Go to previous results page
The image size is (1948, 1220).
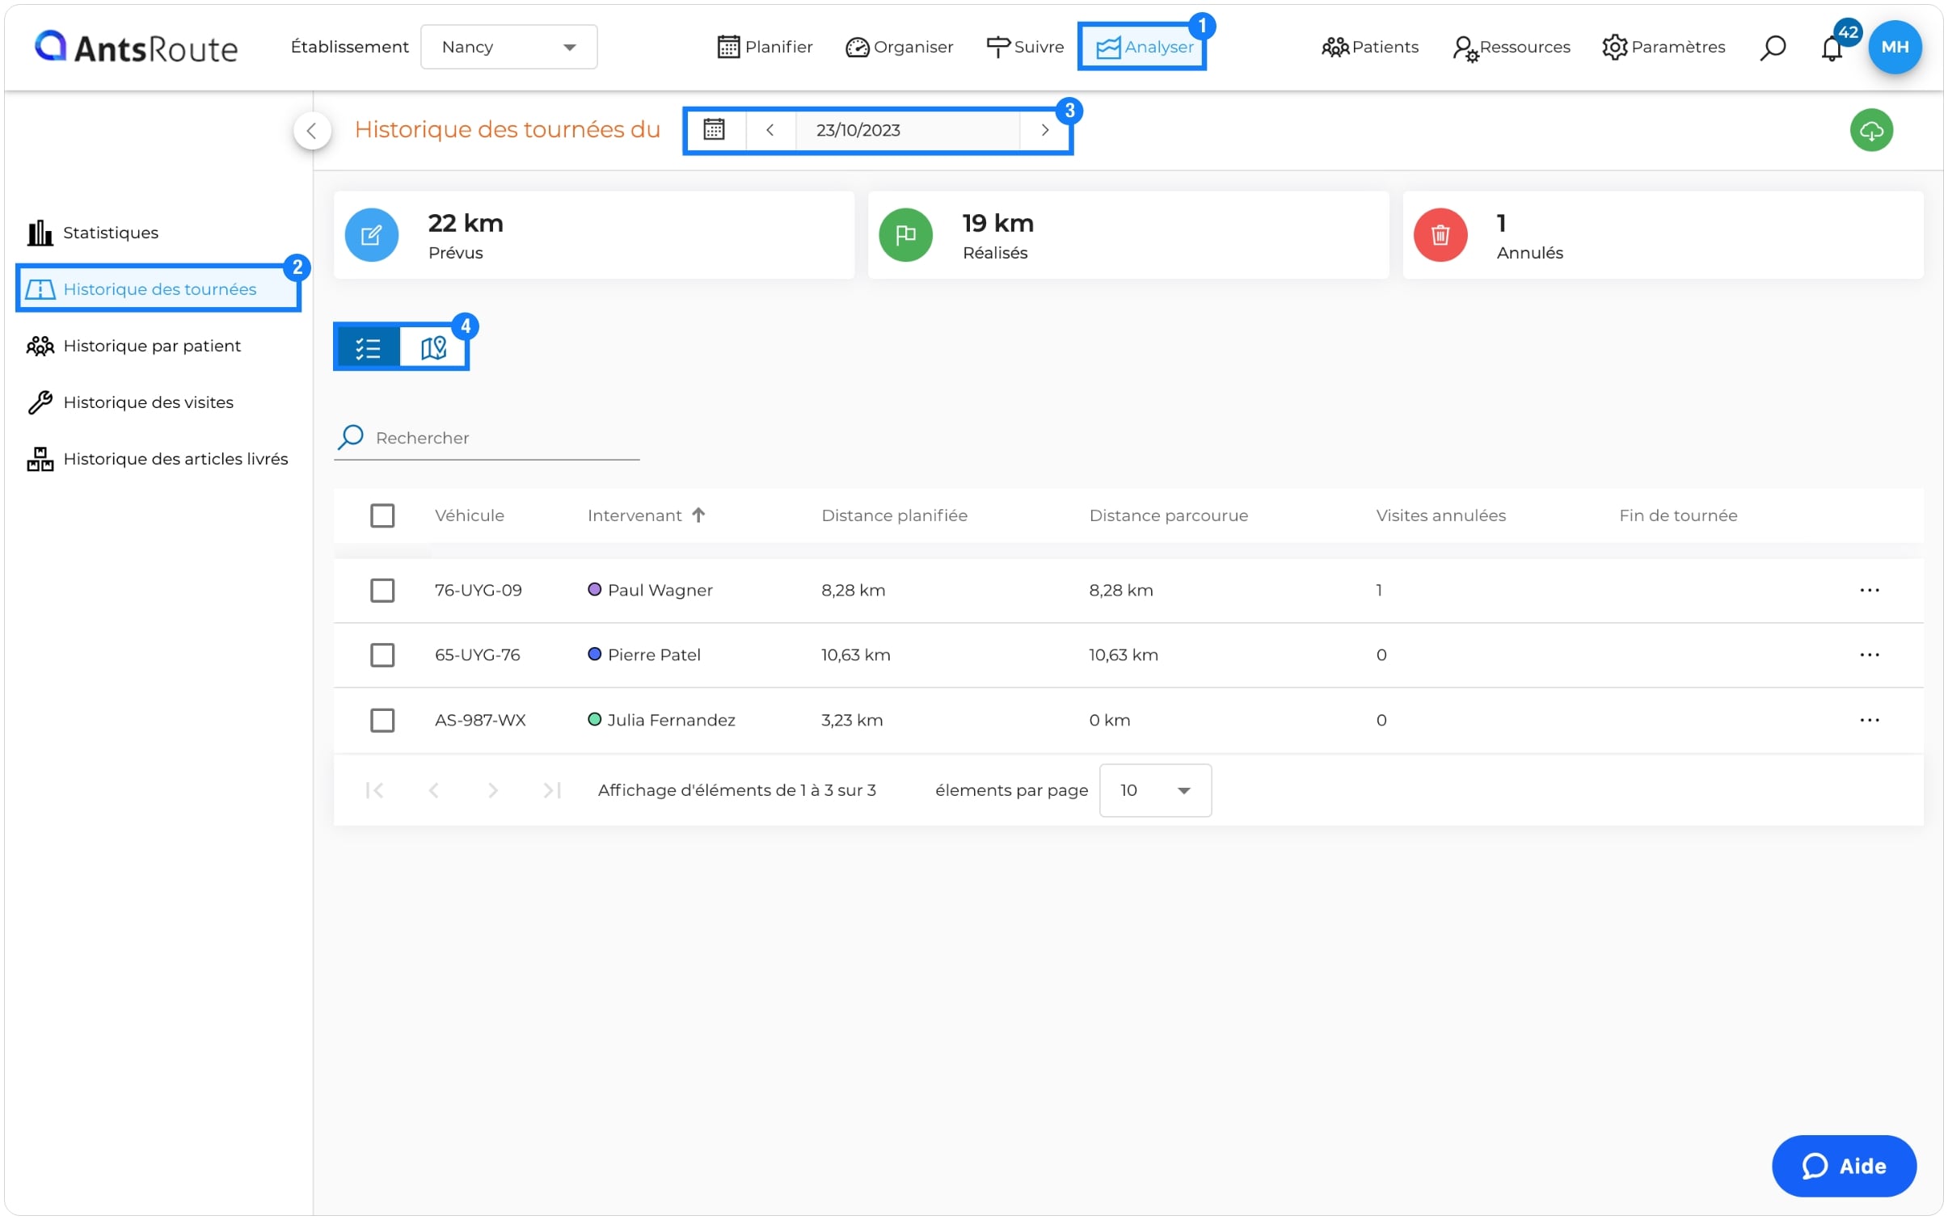[x=433, y=790]
